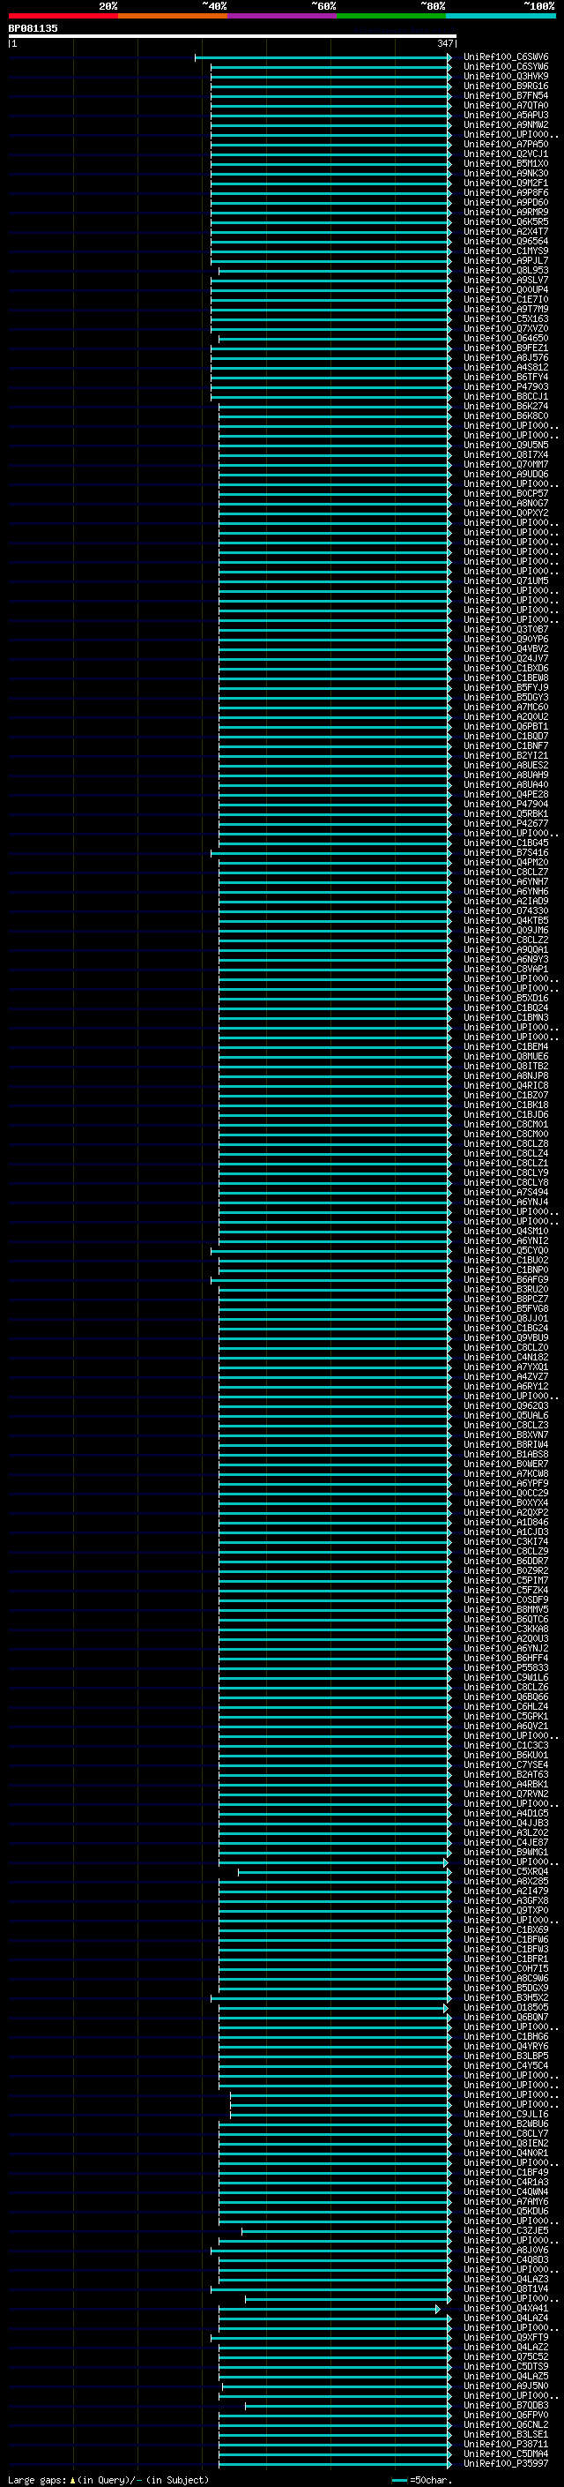Select label UniRef100_C5DMA4
This screenshot has height=2487, width=564.
click(x=505, y=2453)
